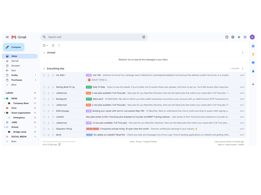Screen dimensions: 261x195
Task: Collapse the BANK label tree
Action: click(x=5, y=99)
